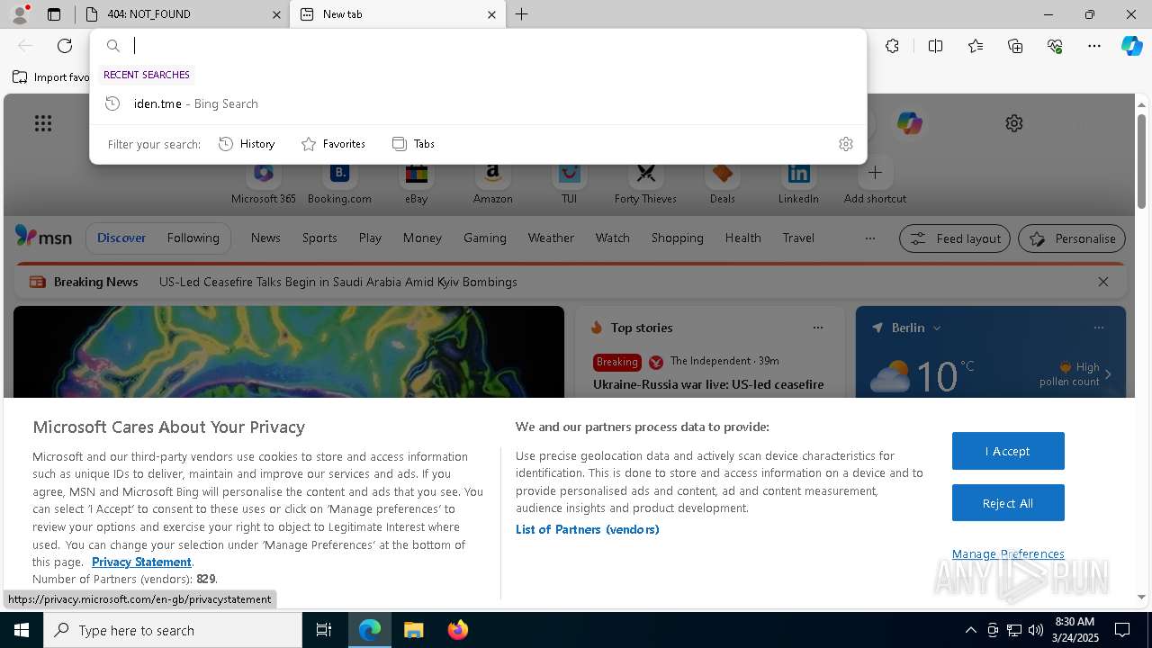
Task: Open the LinkedIn shortcut tile
Action: pos(798,183)
